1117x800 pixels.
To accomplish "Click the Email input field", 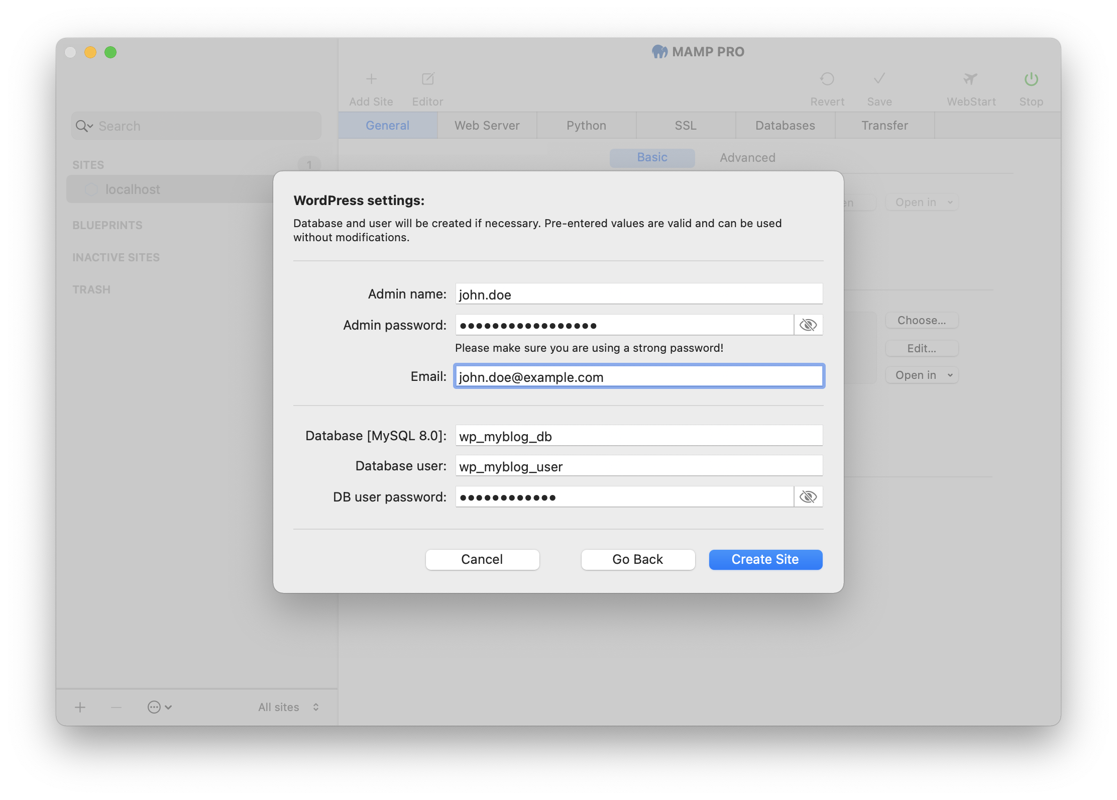I will [x=638, y=376].
